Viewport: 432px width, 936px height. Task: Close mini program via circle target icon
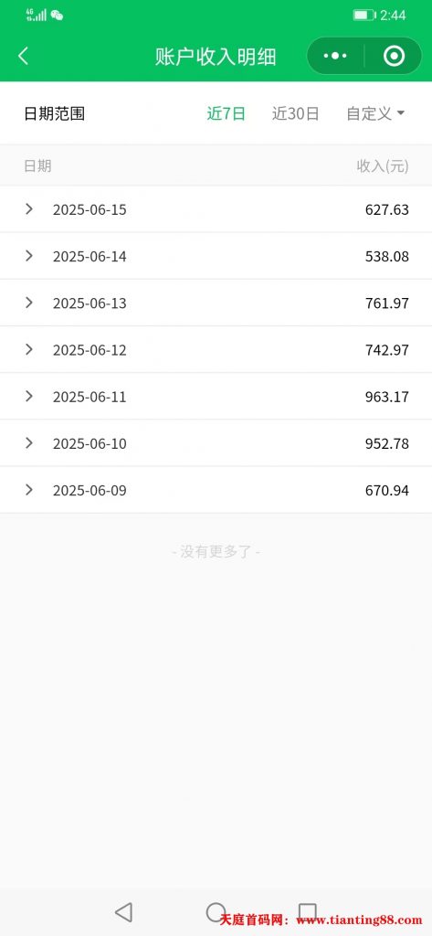tap(394, 56)
